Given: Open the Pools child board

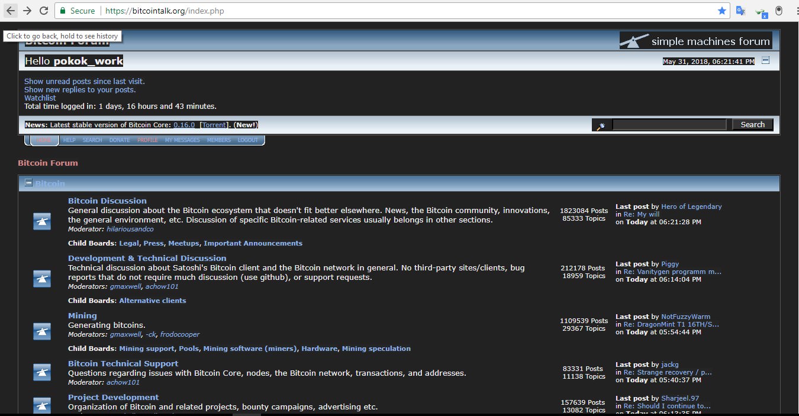Looking at the screenshot, I should pos(189,349).
